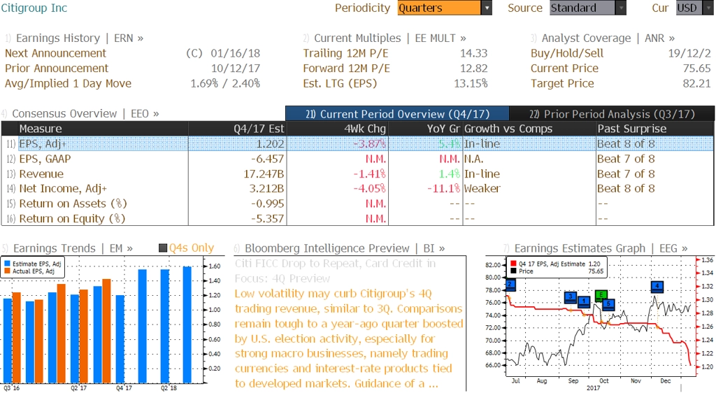Click the Q4 17 estimate bar in trends chart
716x393 pixels.
click(120, 339)
